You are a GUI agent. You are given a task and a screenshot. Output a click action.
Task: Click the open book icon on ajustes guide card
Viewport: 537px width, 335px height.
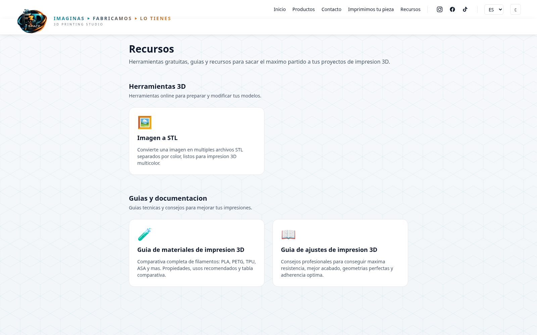coord(288,234)
